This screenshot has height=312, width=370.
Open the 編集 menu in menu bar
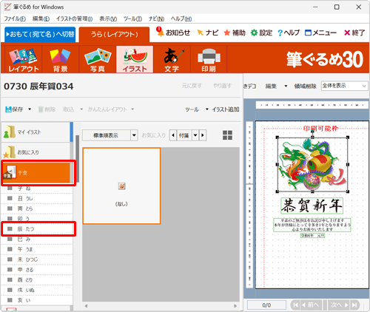[41, 18]
